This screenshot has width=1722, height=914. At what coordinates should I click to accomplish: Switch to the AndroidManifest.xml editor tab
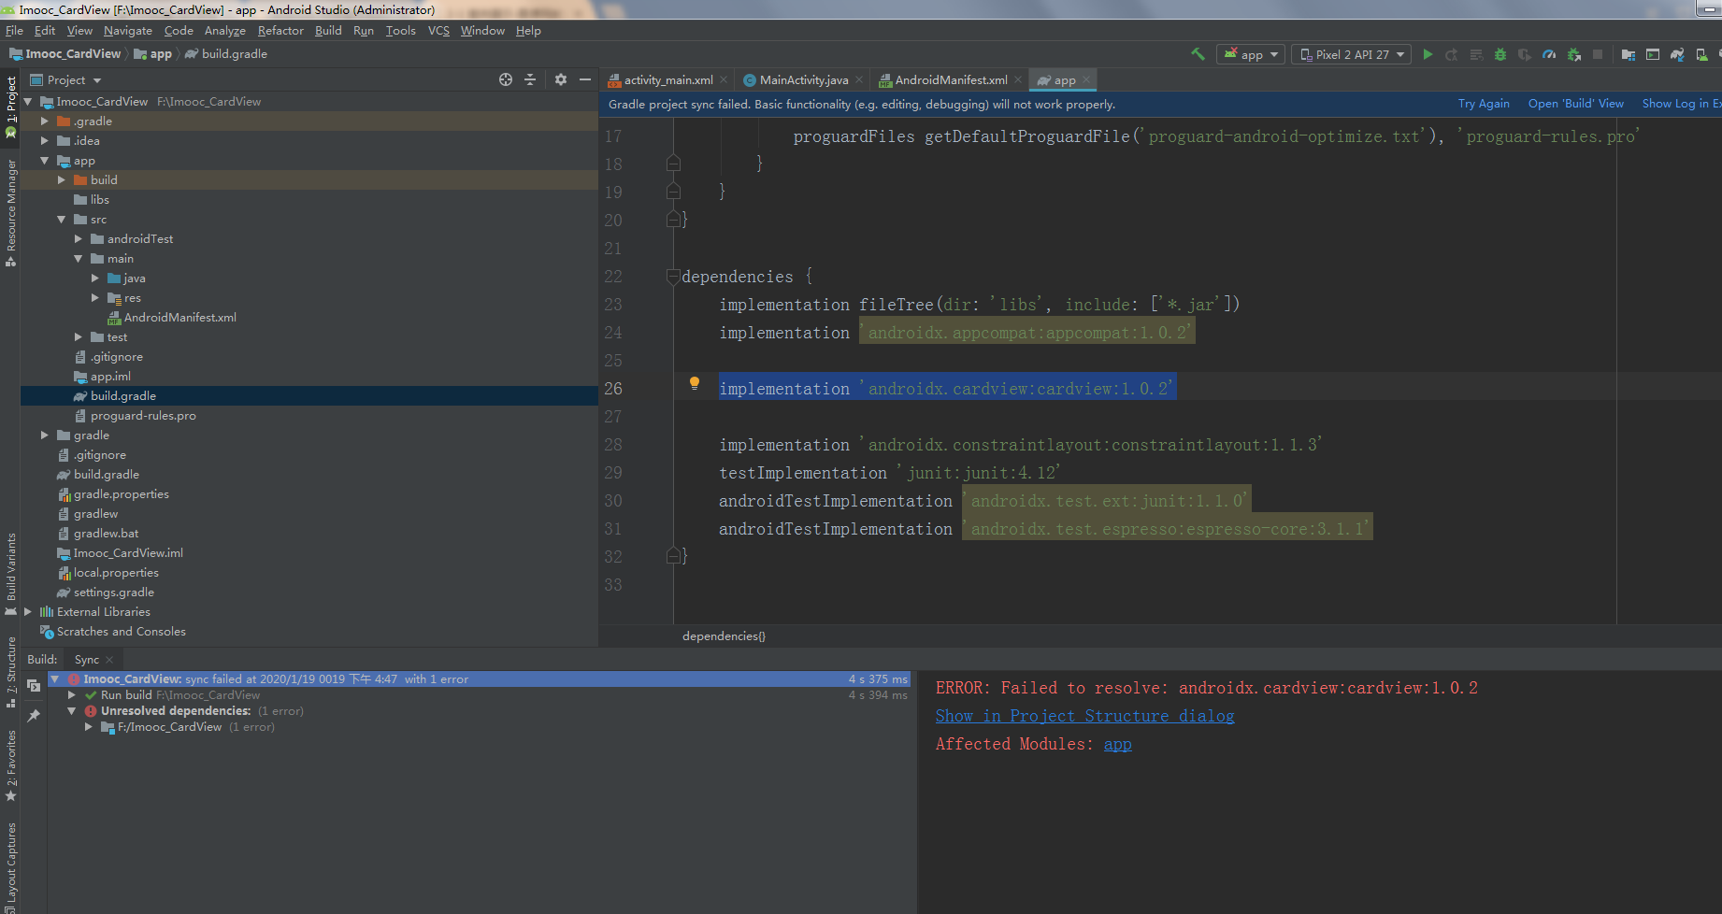click(x=950, y=80)
